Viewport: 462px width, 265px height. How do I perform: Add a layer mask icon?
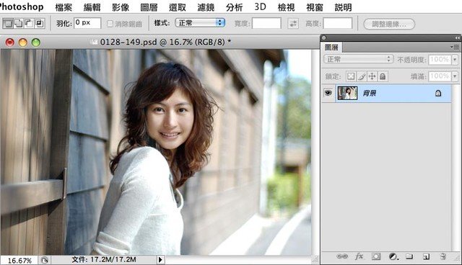click(375, 256)
